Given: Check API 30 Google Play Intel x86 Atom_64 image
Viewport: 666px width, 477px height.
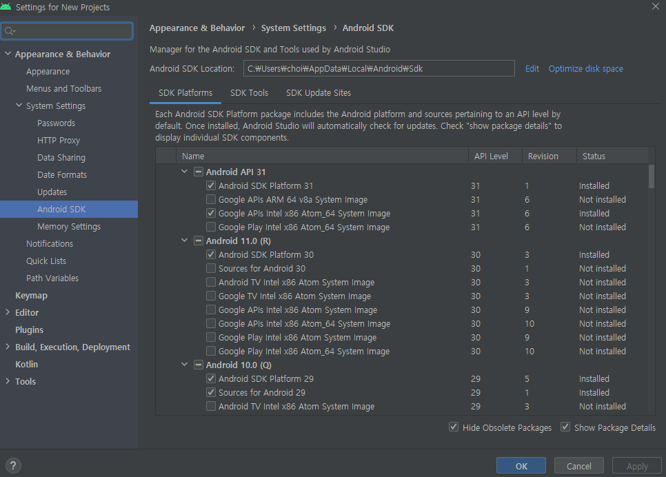Looking at the screenshot, I should click(x=211, y=351).
